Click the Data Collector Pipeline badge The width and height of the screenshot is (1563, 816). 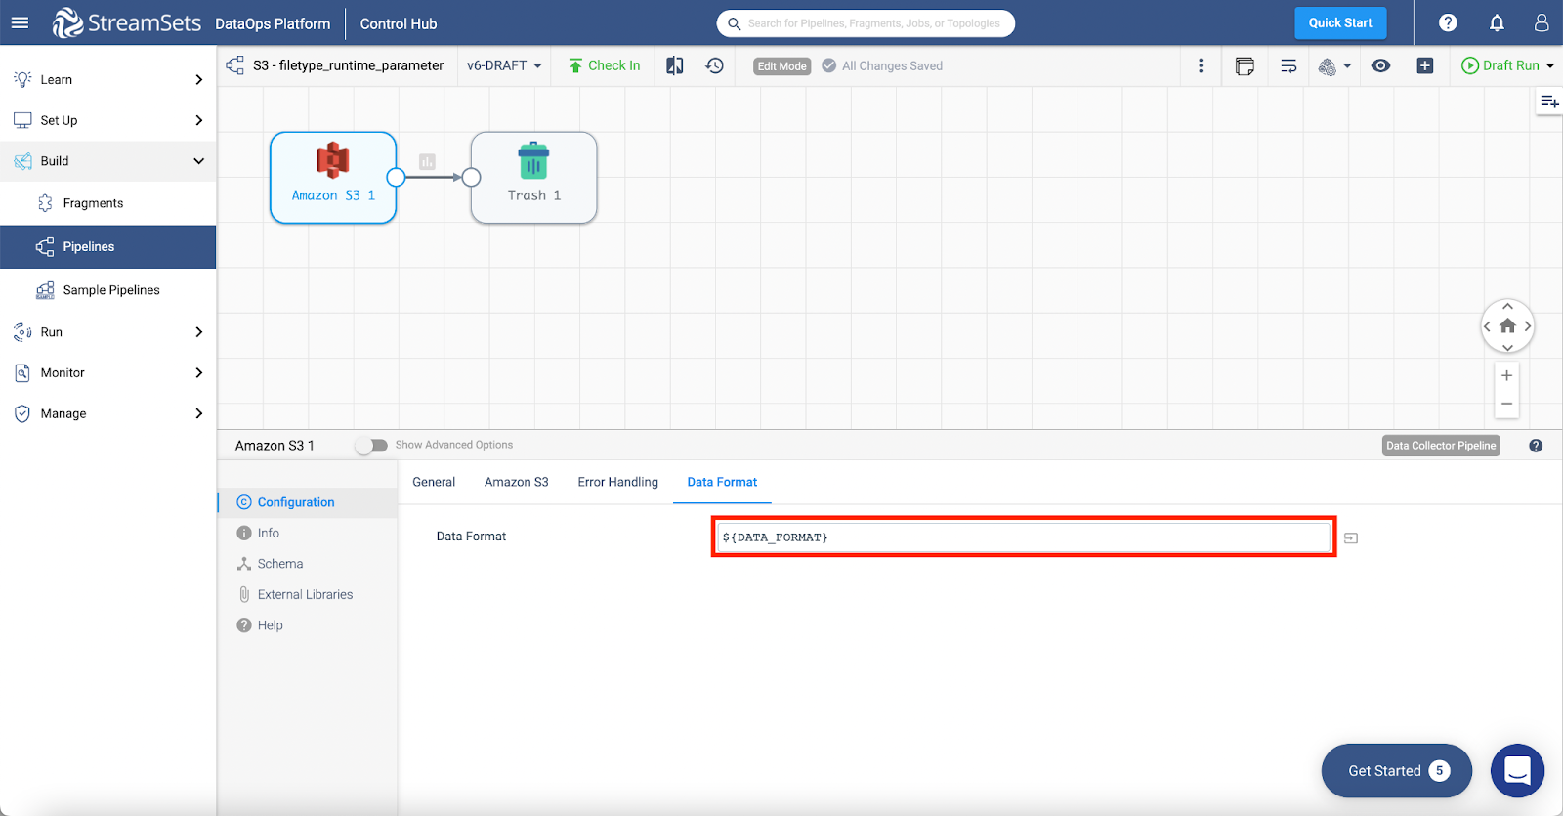click(x=1441, y=446)
